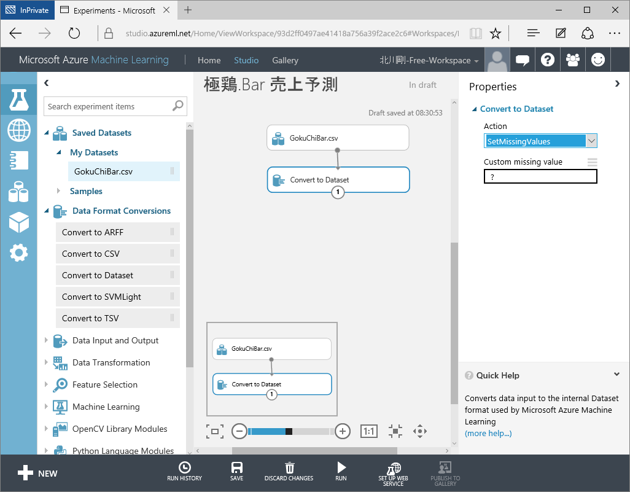Viewport: 630px width, 492px height.
Task: Open the feedback chat bubble icon
Action: (523, 60)
